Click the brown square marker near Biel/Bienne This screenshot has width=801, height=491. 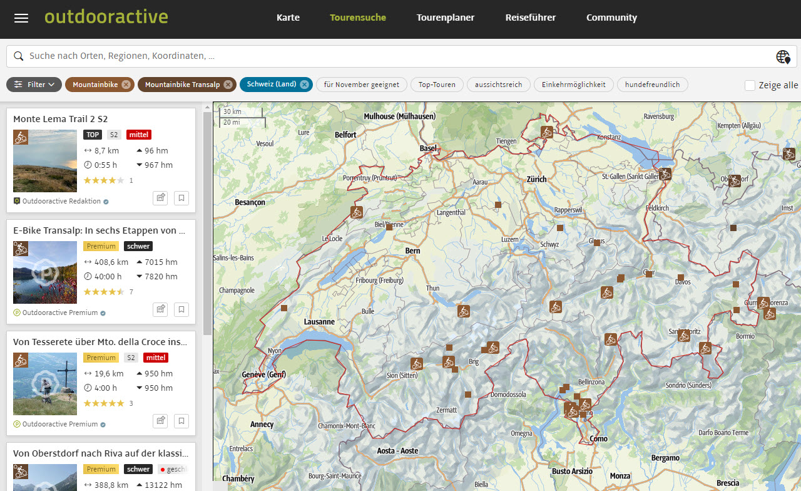[389, 227]
